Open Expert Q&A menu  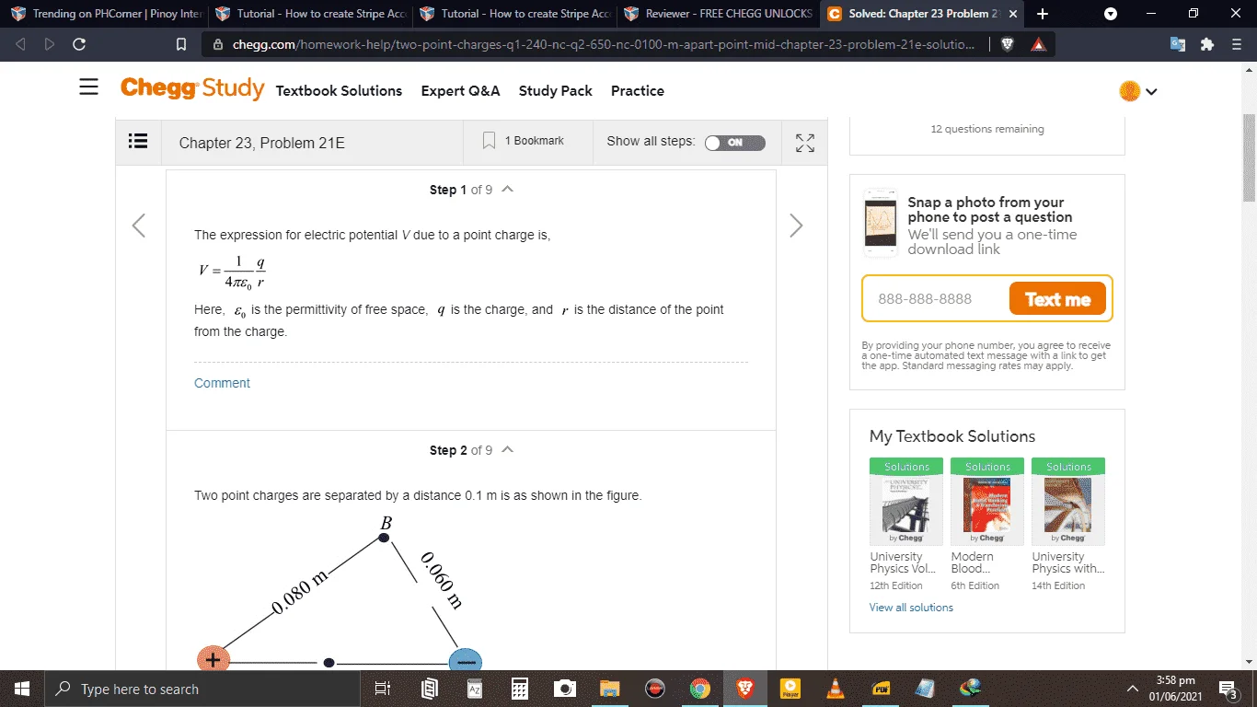pos(460,90)
